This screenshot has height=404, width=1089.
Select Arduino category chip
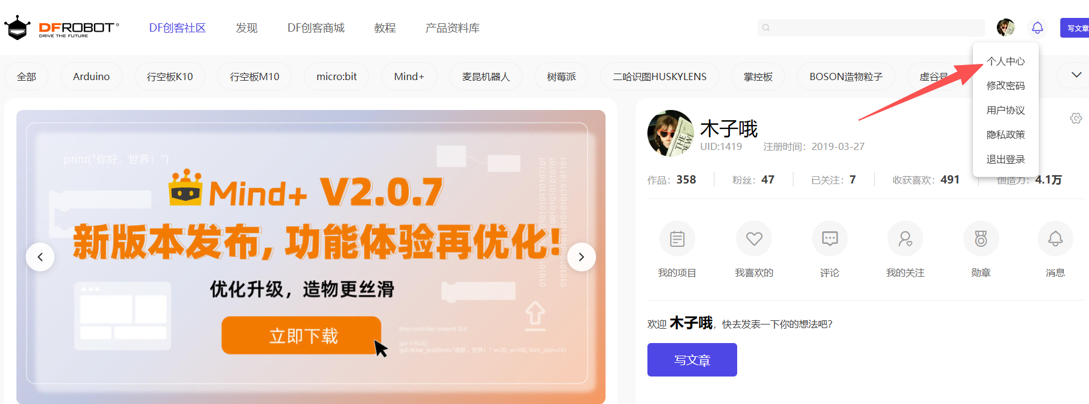[x=92, y=76]
